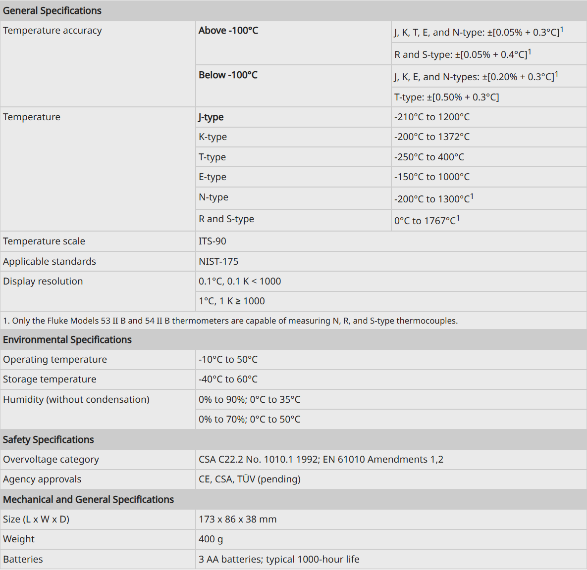
Task: Select the R and S-type row
Action: pyautogui.click(x=391, y=220)
